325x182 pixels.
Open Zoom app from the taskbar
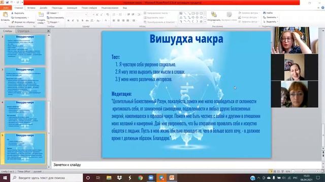(151, 177)
